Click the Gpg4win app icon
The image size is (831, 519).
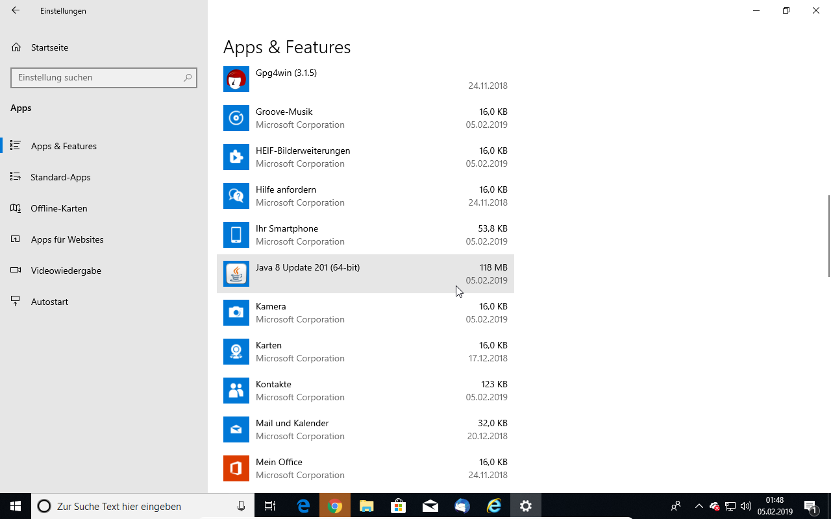[x=236, y=79]
